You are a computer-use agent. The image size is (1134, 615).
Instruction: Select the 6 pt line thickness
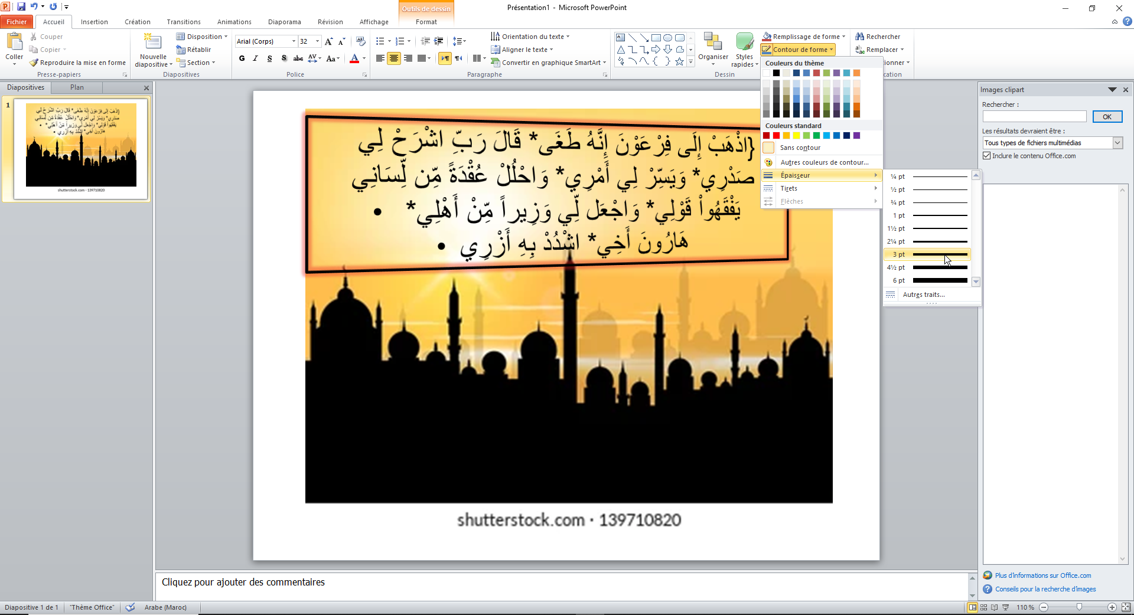[927, 280]
